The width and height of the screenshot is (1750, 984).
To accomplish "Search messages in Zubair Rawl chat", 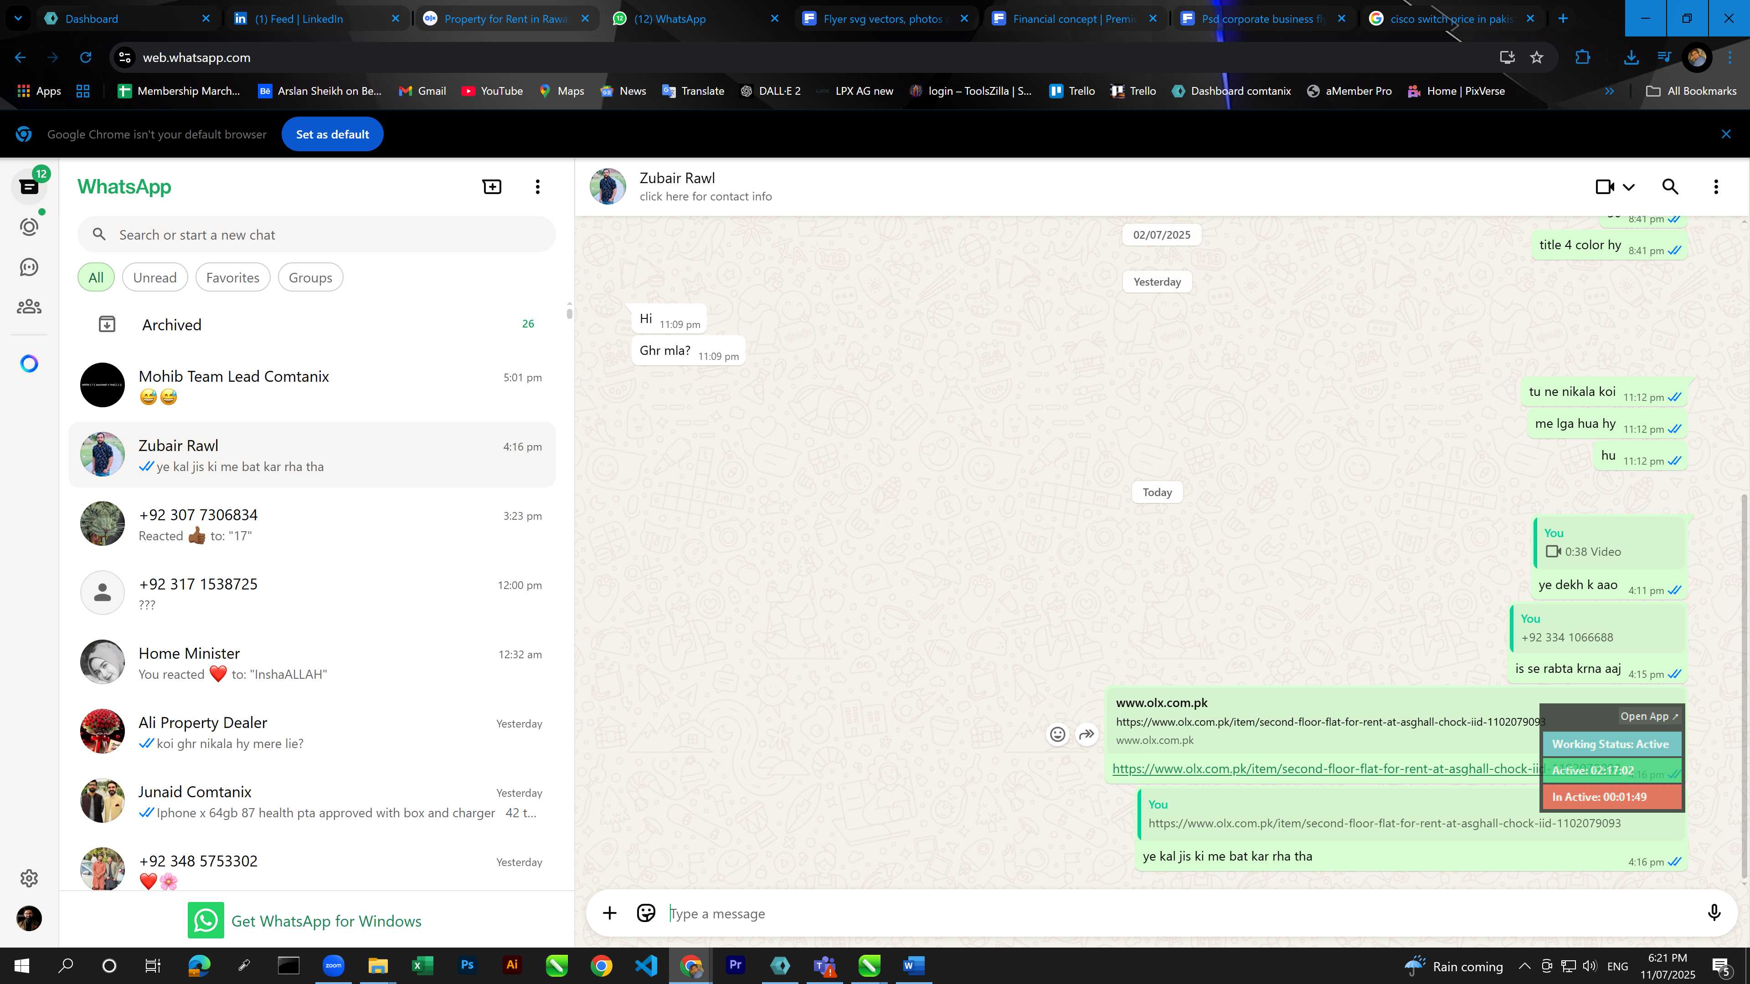I will (1670, 187).
